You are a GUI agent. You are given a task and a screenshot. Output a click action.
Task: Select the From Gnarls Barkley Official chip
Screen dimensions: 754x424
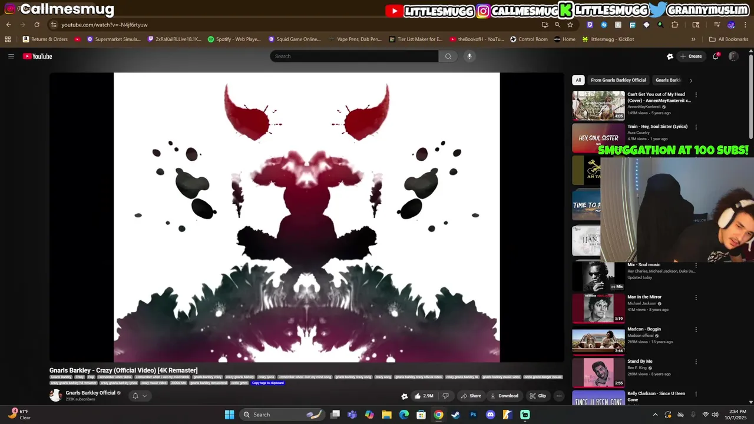coord(618,80)
